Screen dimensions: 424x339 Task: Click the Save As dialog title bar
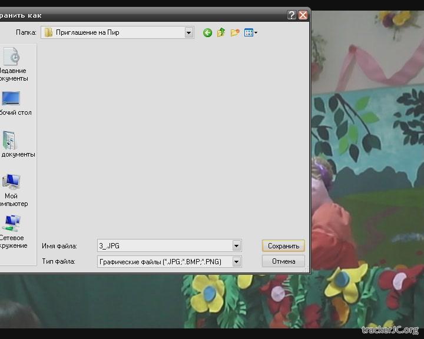147,15
